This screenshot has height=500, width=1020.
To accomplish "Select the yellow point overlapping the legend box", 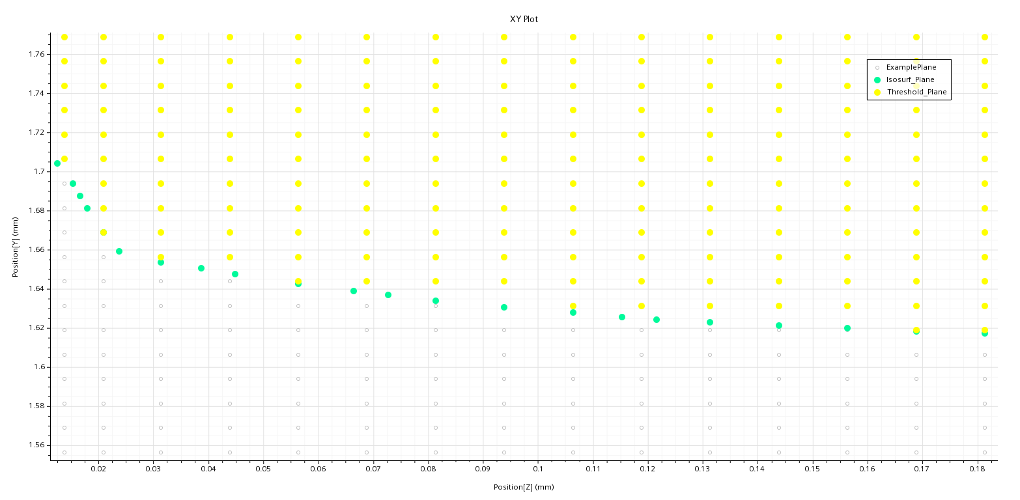I will (x=916, y=85).
